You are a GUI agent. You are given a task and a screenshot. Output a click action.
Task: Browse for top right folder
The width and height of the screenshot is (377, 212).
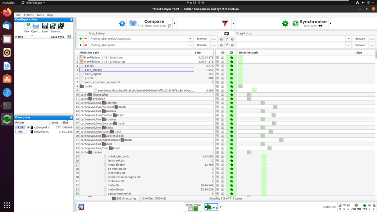[x=360, y=39]
